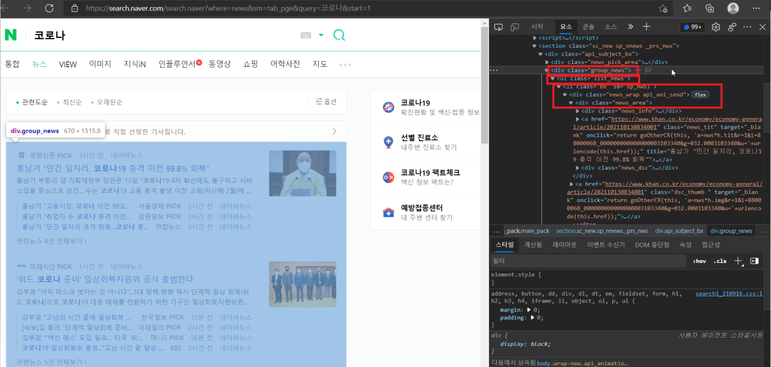Open the search box autocomplete dropdown arrow
771x367 pixels.
[321, 35]
